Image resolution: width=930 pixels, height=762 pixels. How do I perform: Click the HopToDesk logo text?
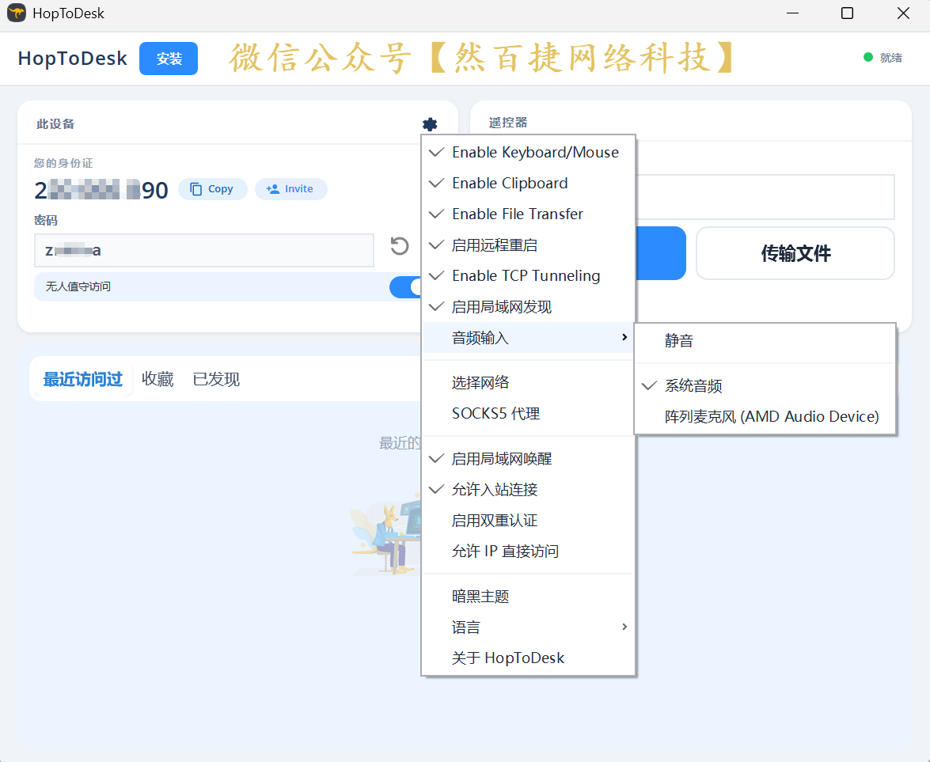click(x=72, y=58)
